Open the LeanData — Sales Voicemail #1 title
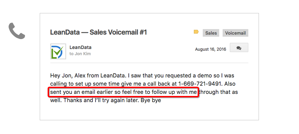The width and height of the screenshot is (299, 134). [x=98, y=33]
